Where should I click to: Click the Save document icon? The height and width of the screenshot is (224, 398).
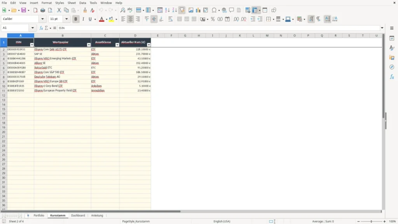click(x=24, y=10)
